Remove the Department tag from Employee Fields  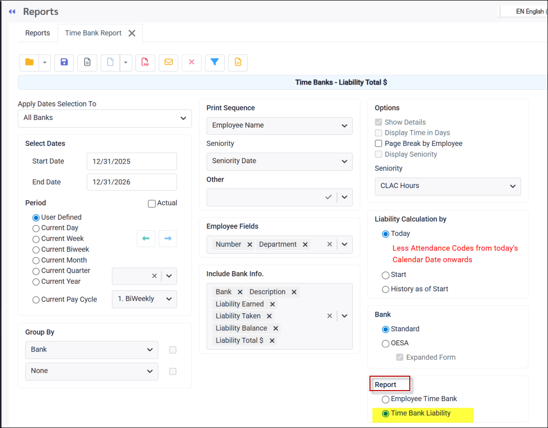(x=305, y=245)
